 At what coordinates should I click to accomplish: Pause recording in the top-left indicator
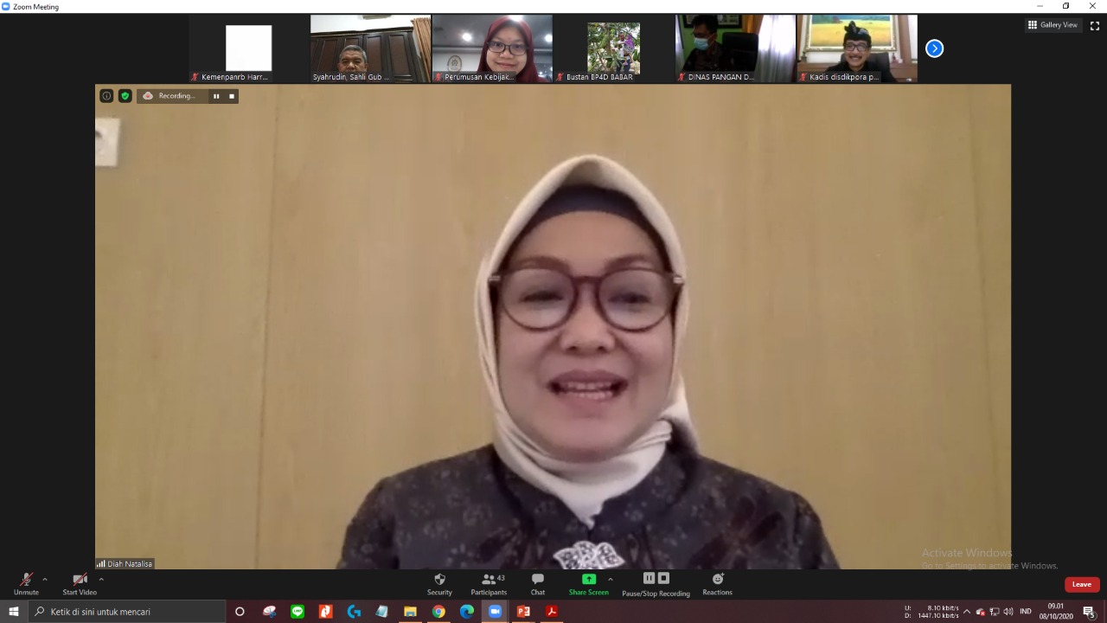click(x=216, y=96)
